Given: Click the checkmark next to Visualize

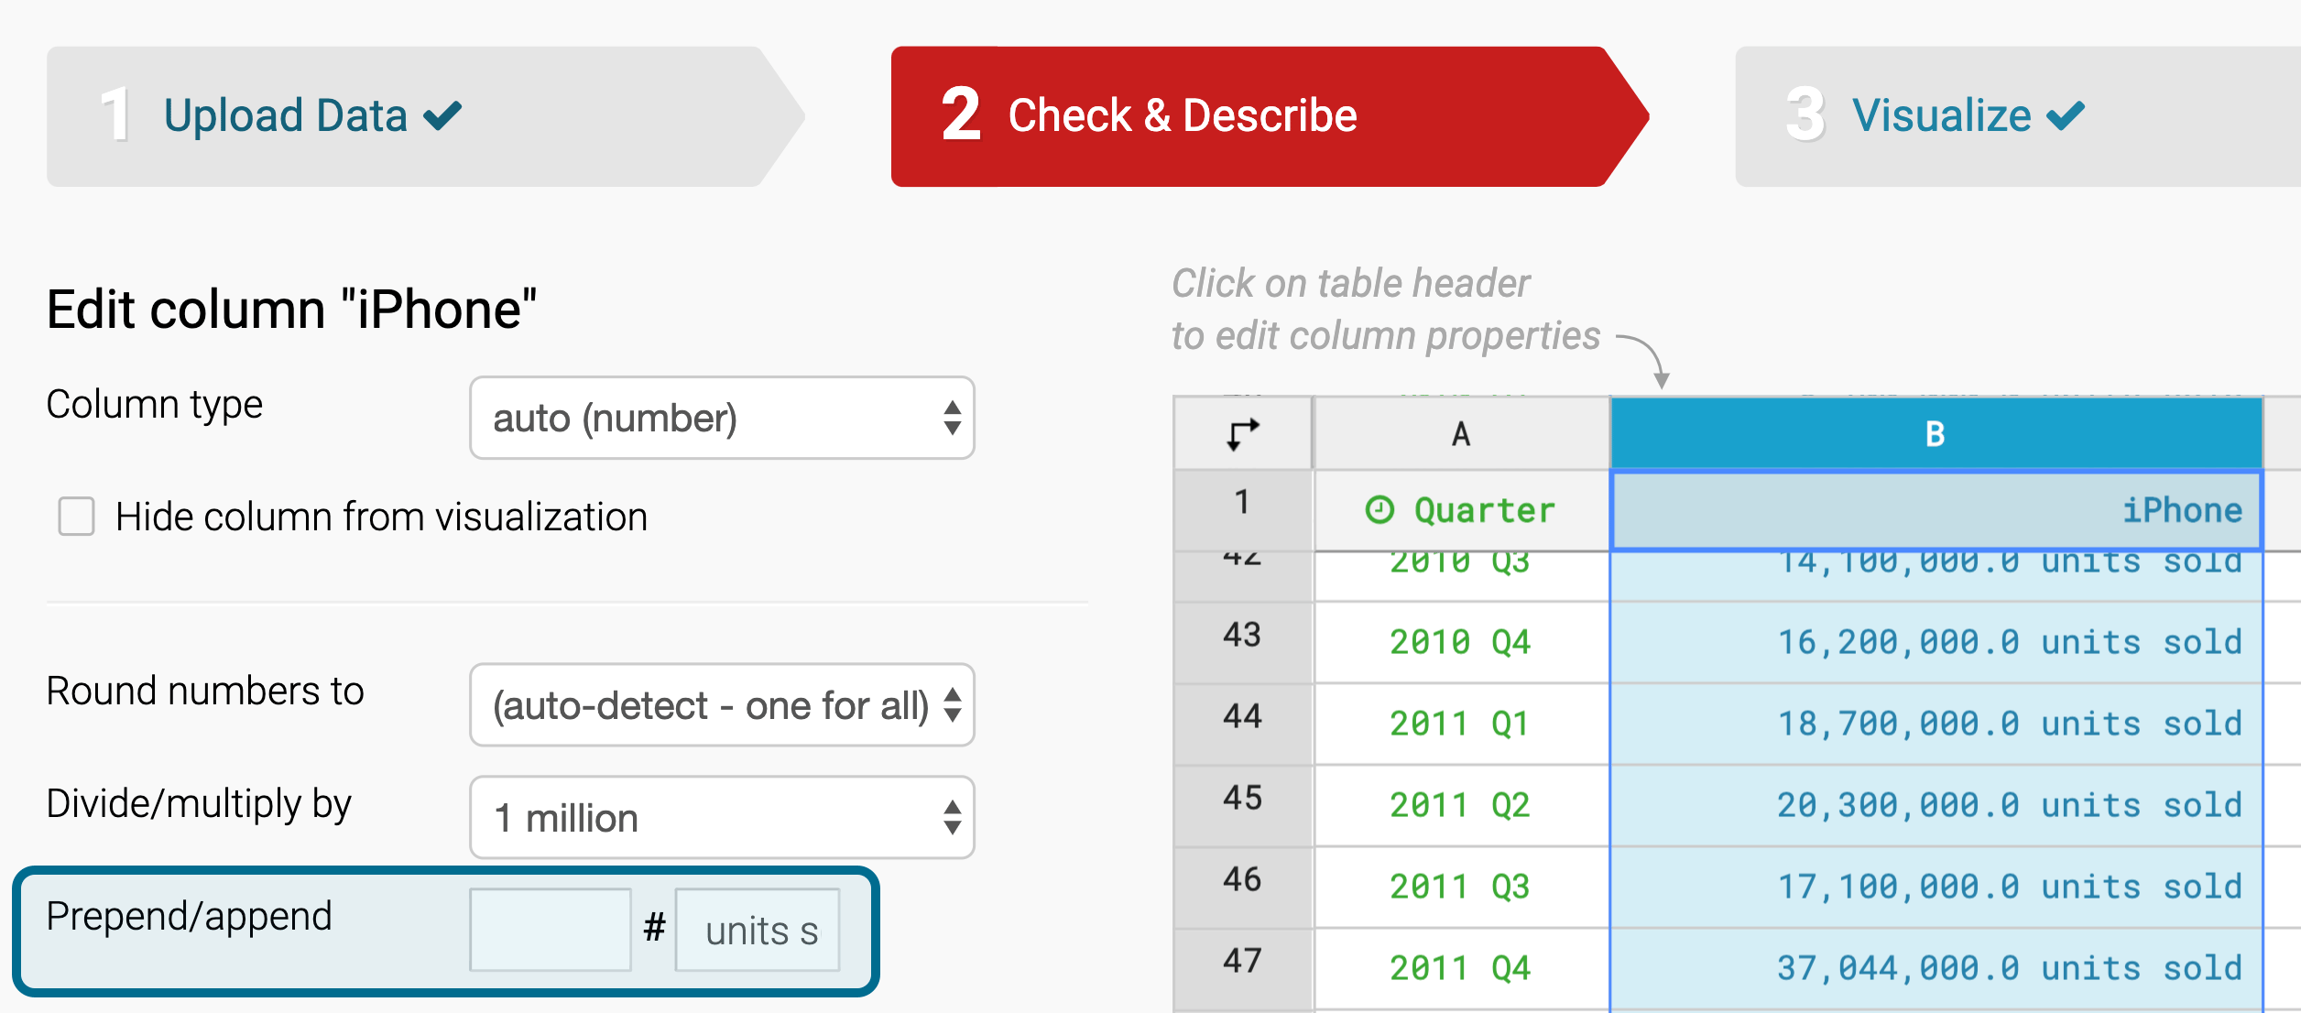Looking at the screenshot, I should click(2066, 115).
